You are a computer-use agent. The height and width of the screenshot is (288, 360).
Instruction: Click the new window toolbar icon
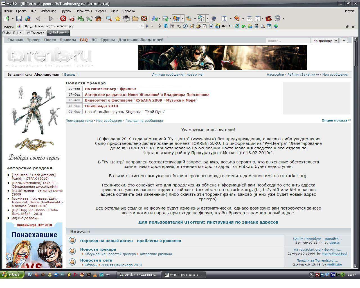[x=6, y=19]
